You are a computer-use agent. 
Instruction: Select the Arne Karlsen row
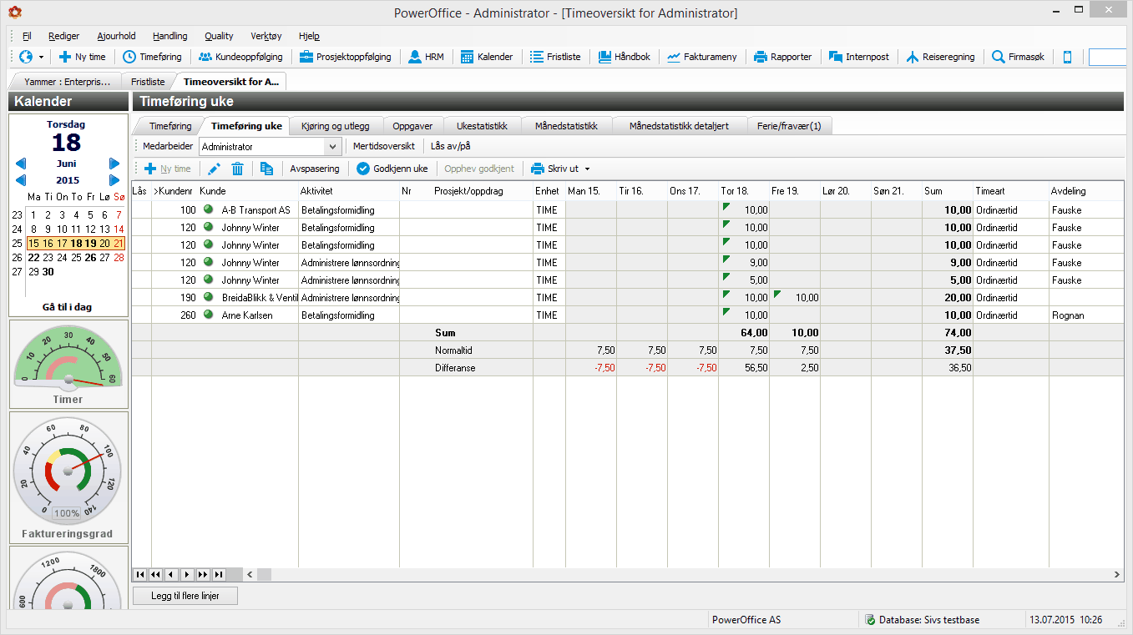pos(626,315)
